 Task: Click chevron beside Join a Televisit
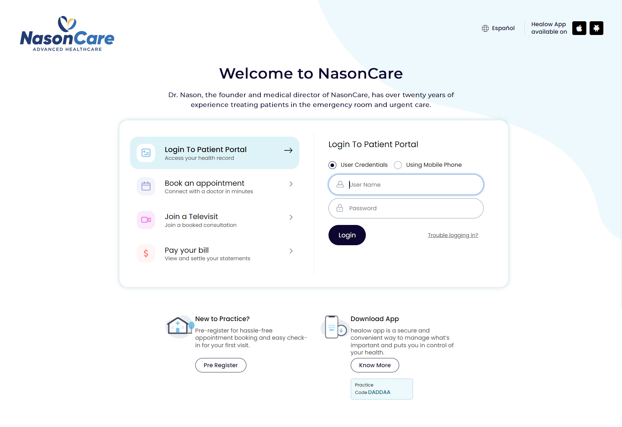pos(291,217)
